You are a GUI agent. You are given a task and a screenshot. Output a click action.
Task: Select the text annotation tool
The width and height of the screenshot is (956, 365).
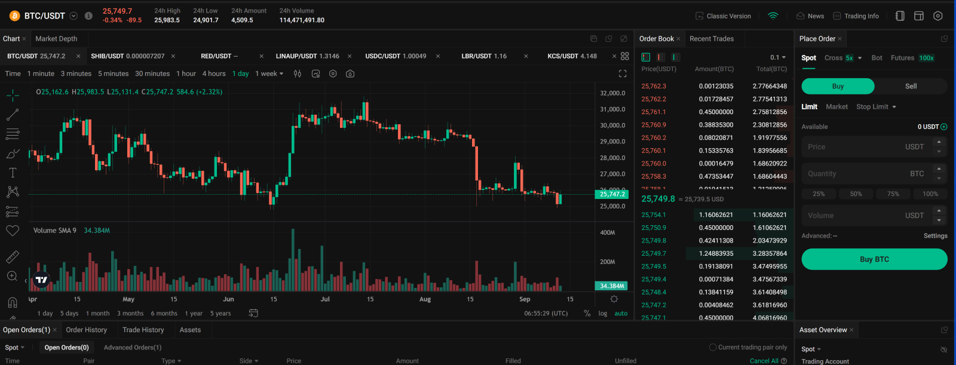point(13,173)
